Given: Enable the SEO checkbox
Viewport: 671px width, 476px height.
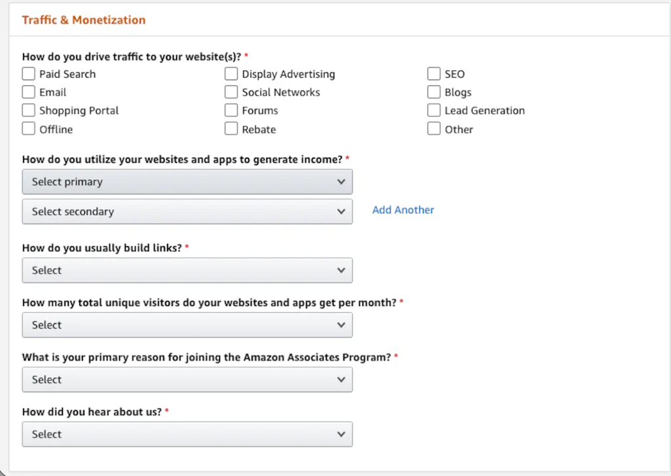Looking at the screenshot, I should click(434, 74).
